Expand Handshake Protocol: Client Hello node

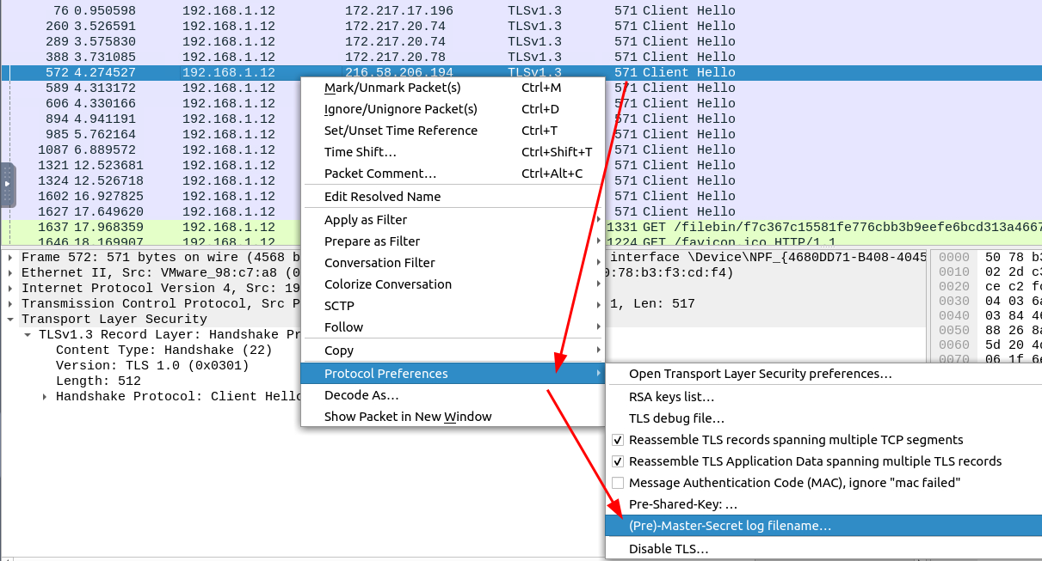pyautogui.click(x=45, y=397)
